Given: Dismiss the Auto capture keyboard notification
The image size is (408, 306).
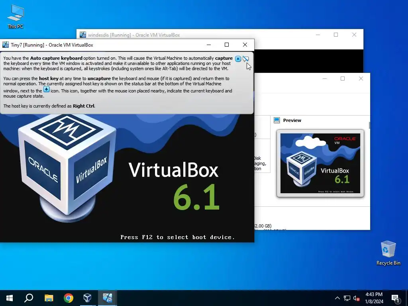Looking at the screenshot, I should click(238, 59).
